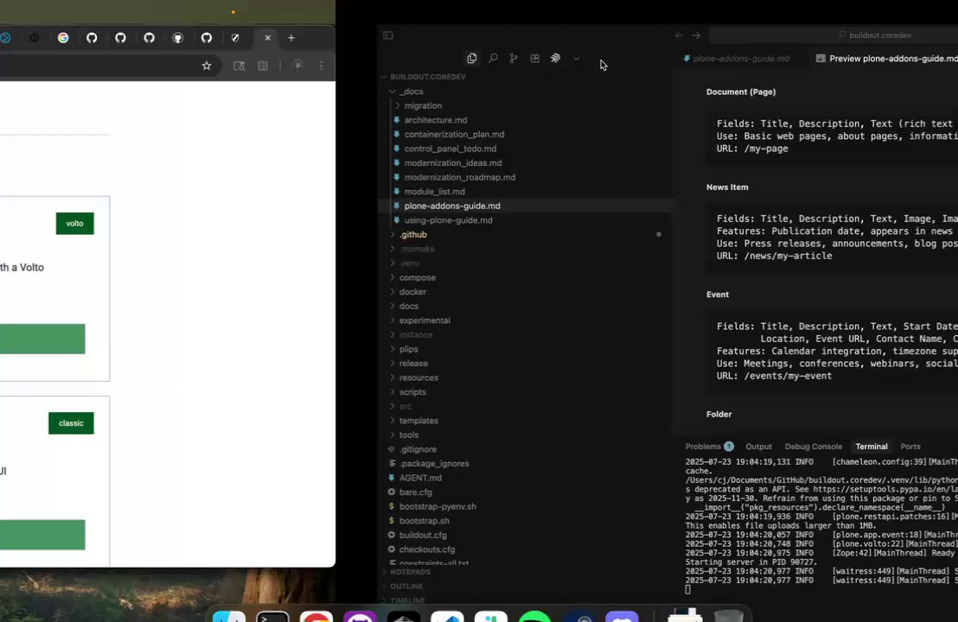The height and width of the screenshot is (622, 958).
Task: Open the Output panel tab
Action: click(x=759, y=447)
